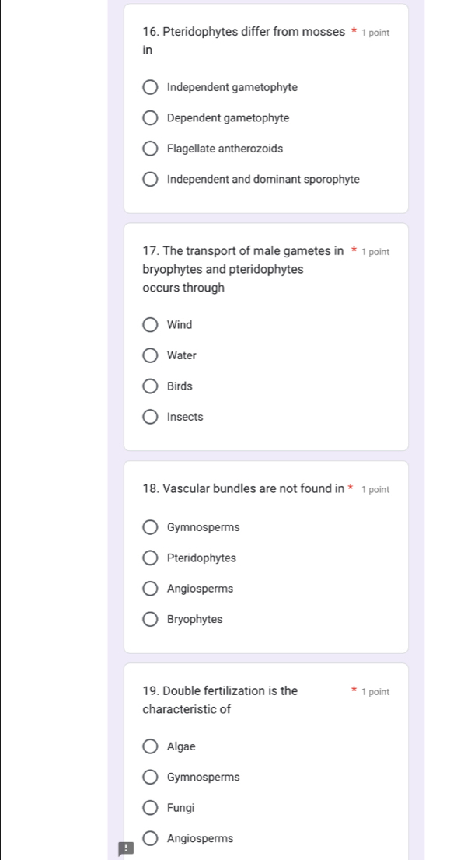The image size is (471, 860).
Task: Select 'Angiosperms' for question 18
Action: [x=150, y=589]
